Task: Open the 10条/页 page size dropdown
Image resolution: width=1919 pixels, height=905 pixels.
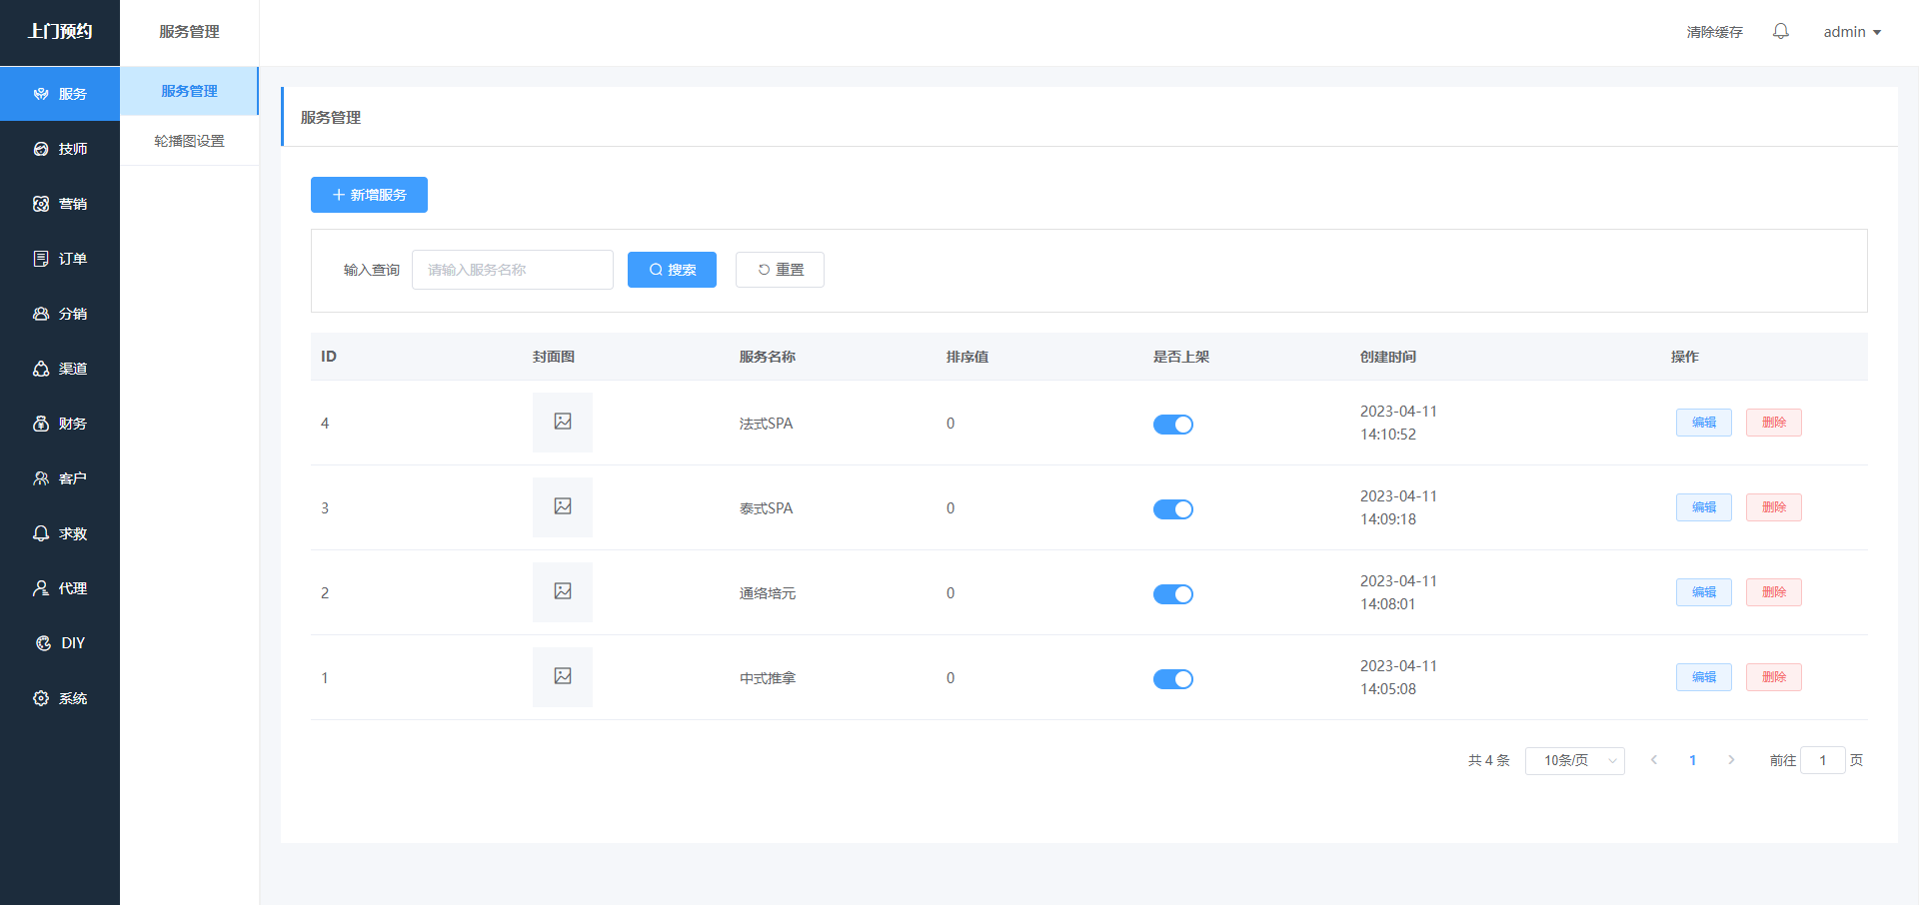Action: coord(1574,761)
